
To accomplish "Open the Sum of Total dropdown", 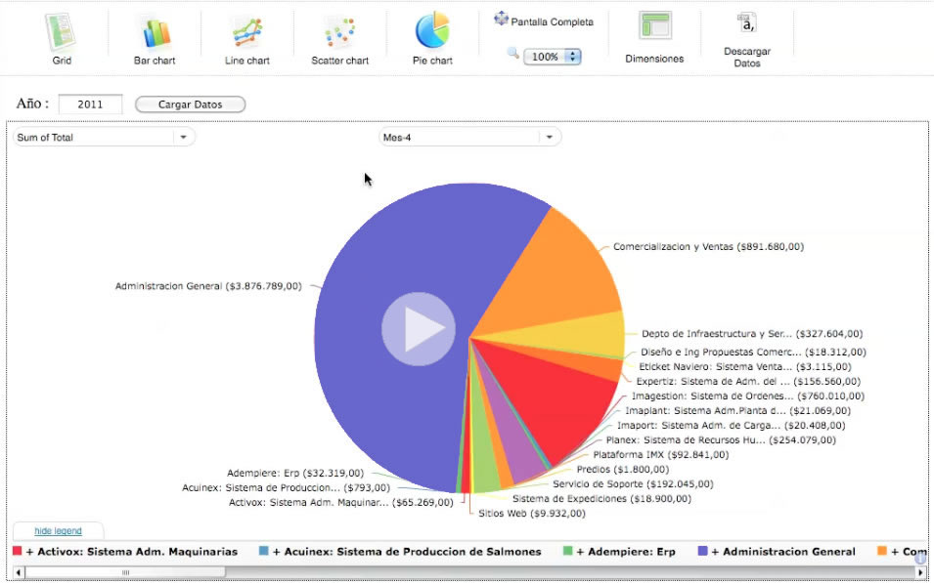I will [x=104, y=137].
